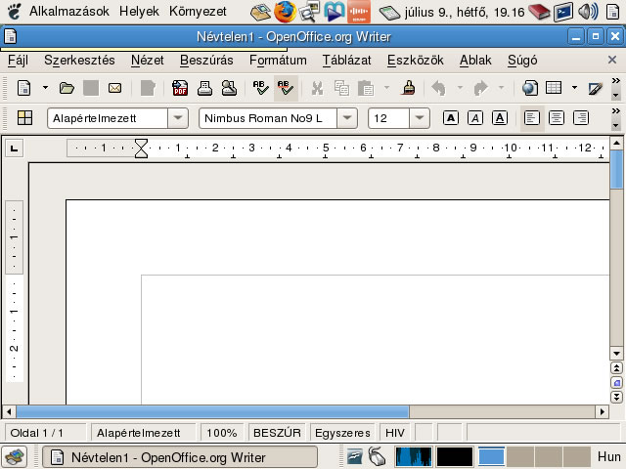Click the Alapértelmezett page style in status bar
This screenshot has height=469, width=626.
click(143, 433)
